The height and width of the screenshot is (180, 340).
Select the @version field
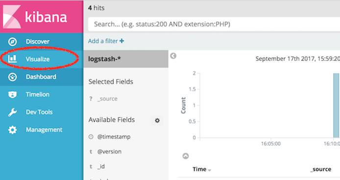click(x=109, y=152)
